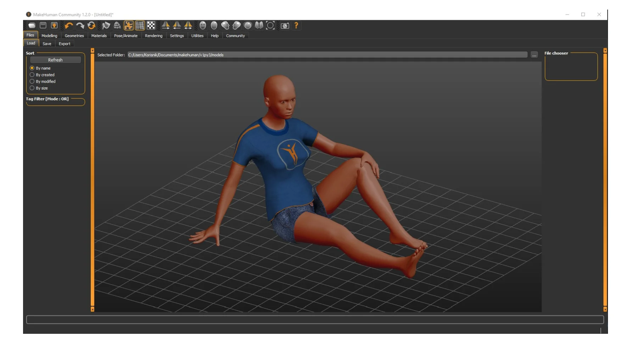
Task: Toggle the checkerboard background icon
Action: (x=151, y=25)
